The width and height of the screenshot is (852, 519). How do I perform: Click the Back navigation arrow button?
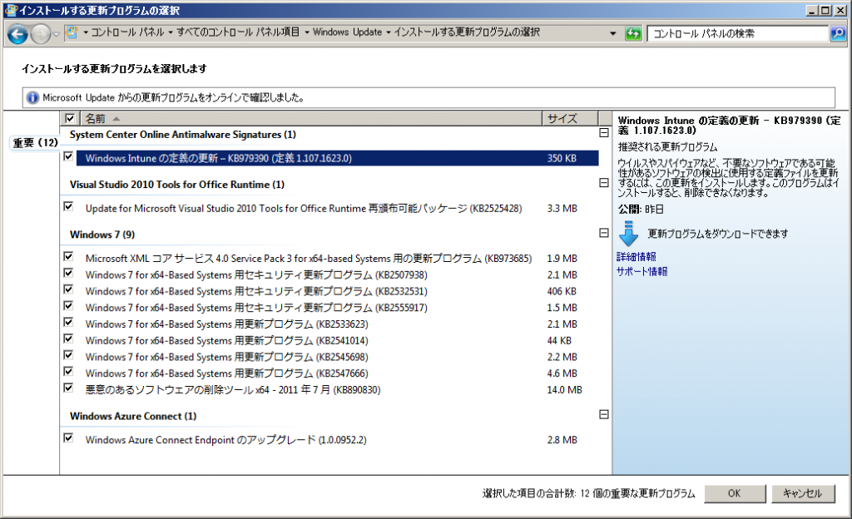coord(17,34)
